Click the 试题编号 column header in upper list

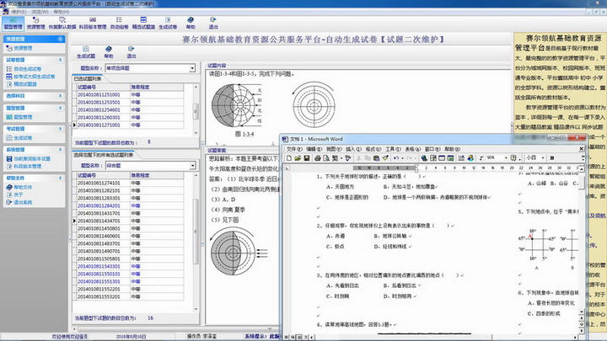(x=103, y=87)
